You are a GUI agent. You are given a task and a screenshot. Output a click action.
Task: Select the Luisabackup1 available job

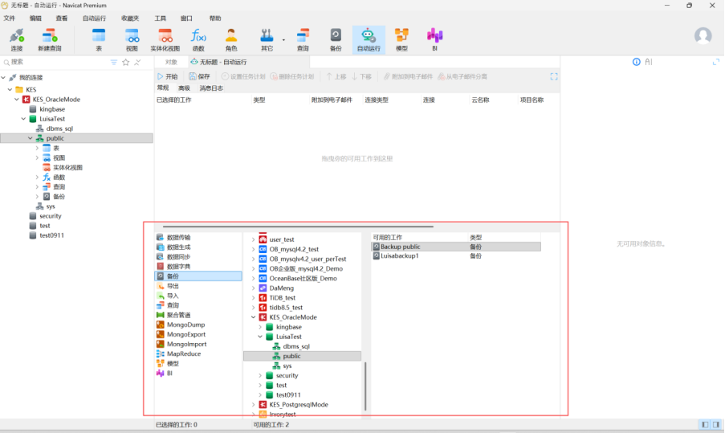(x=400, y=255)
